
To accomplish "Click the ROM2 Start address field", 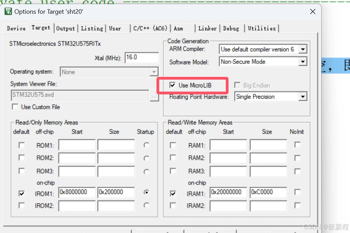I will pos(77,158).
